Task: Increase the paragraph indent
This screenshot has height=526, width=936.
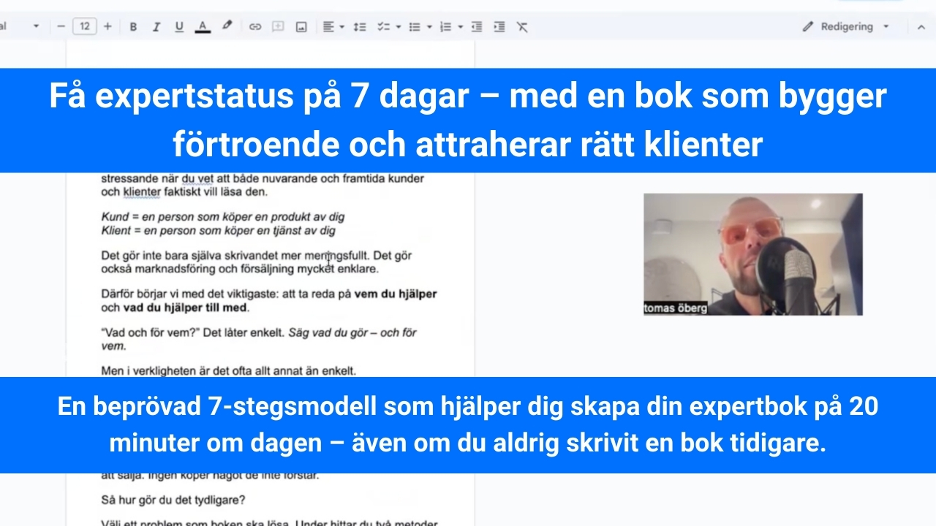Action: point(499,27)
